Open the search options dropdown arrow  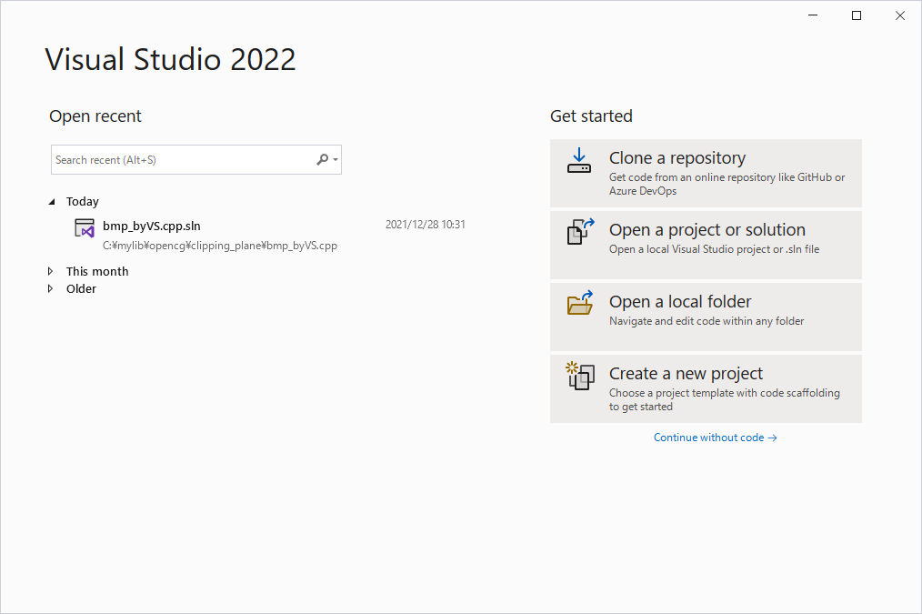(336, 160)
